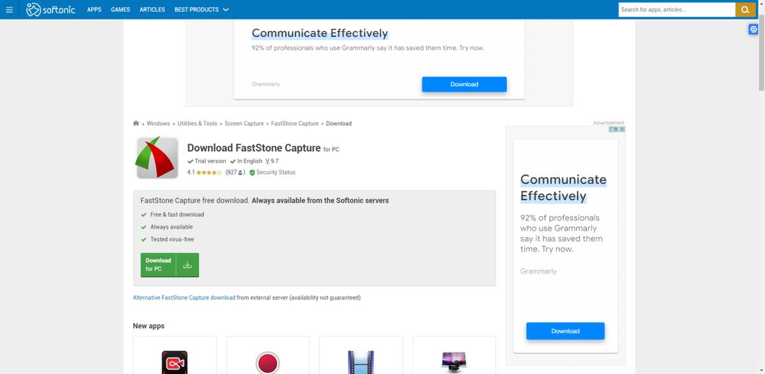Open the blue film strip app thumbnail
The image size is (765, 374).
(361, 362)
